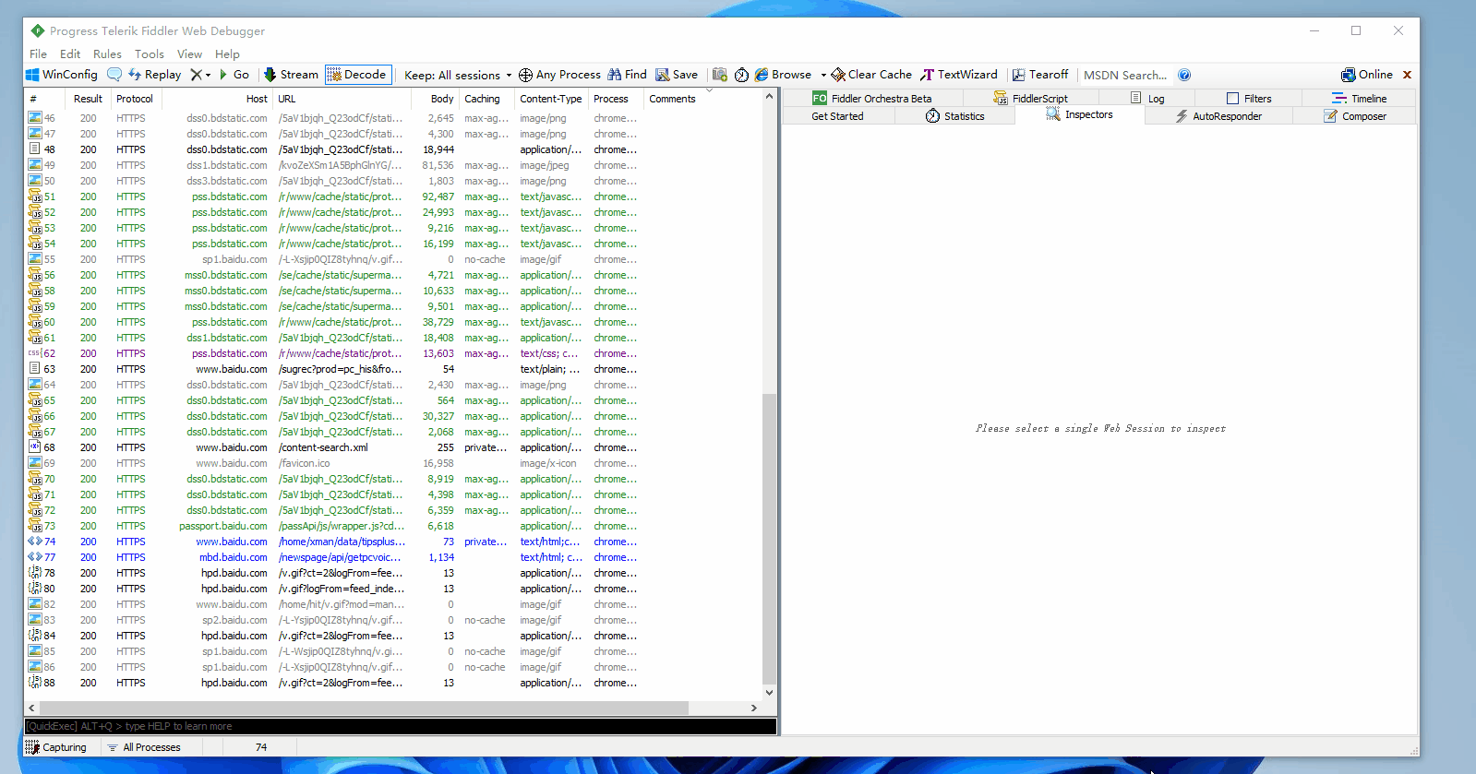1476x774 pixels.
Task: Open the Rules menu
Action: click(x=107, y=54)
